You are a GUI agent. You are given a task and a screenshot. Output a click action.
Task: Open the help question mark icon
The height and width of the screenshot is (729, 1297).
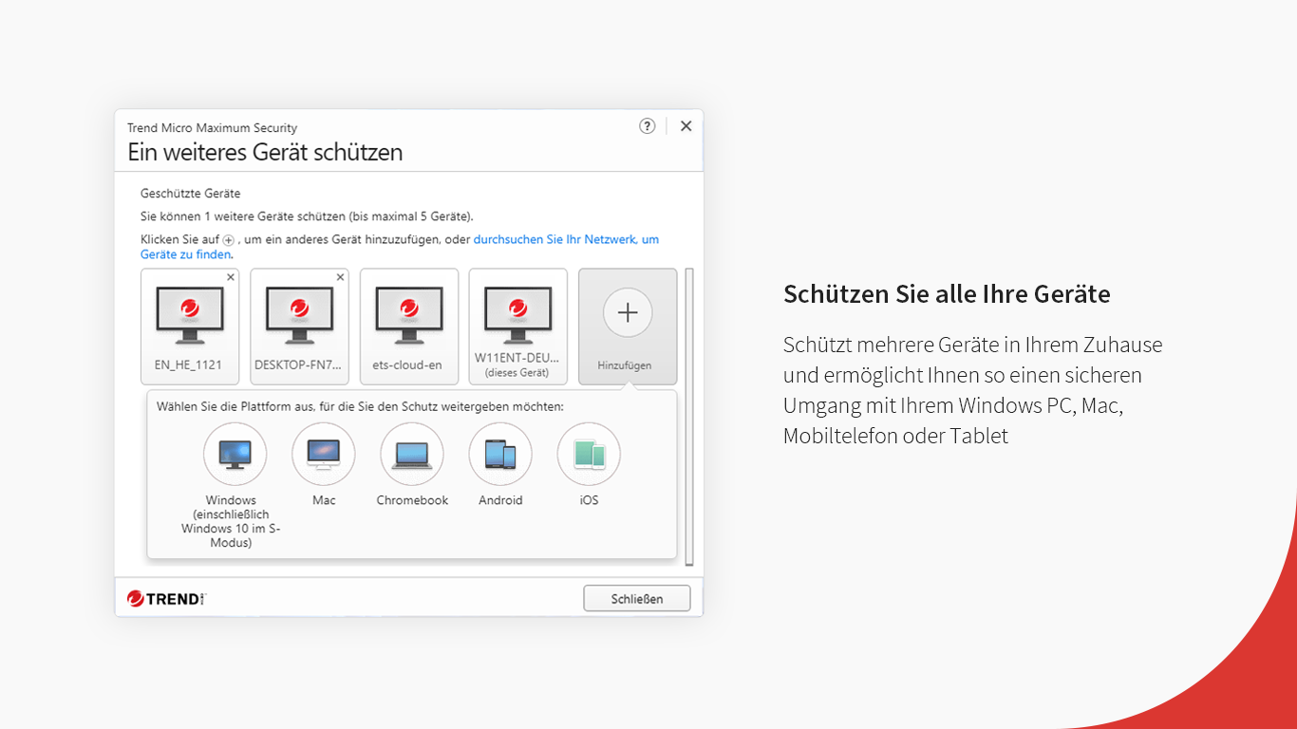pos(647,126)
